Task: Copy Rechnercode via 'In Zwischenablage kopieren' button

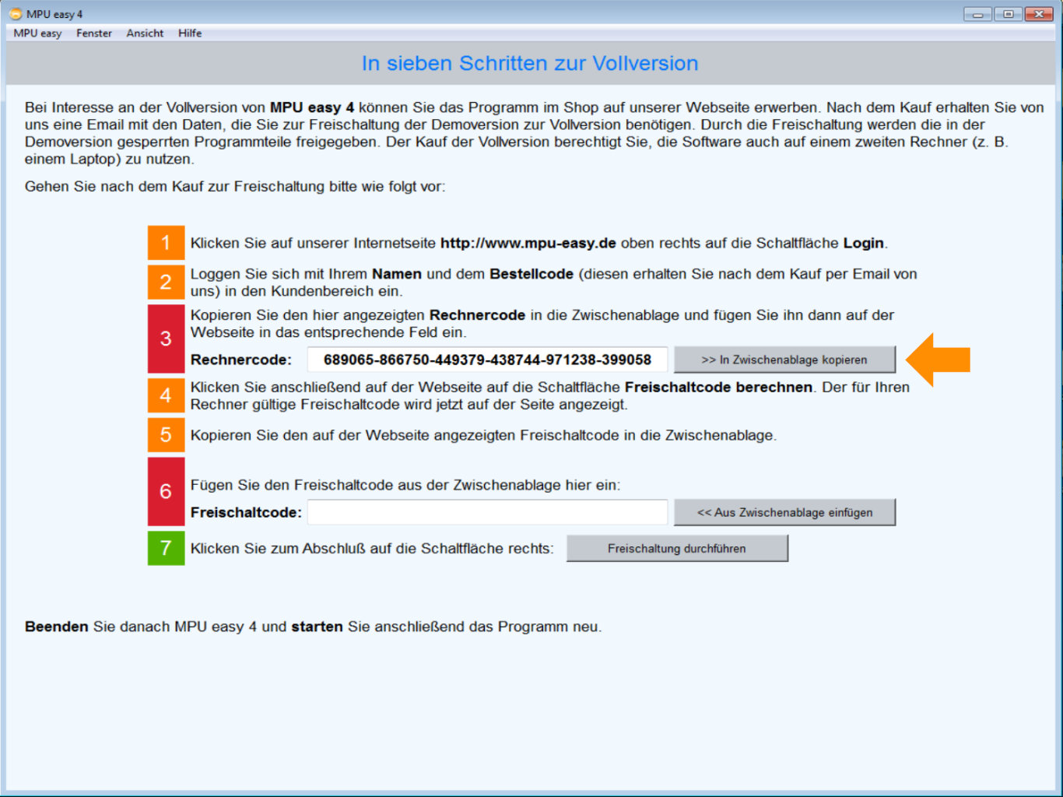Action: (x=784, y=360)
